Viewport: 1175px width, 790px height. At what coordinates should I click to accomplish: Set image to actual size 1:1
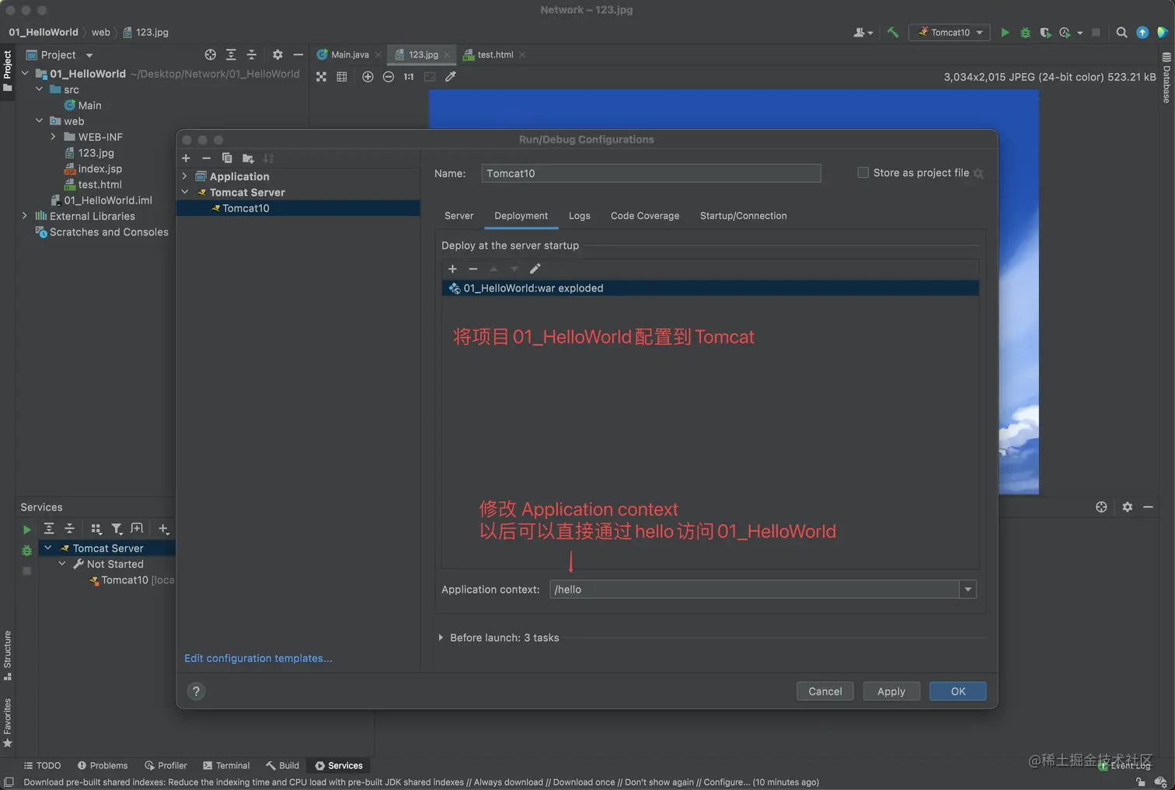point(409,77)
